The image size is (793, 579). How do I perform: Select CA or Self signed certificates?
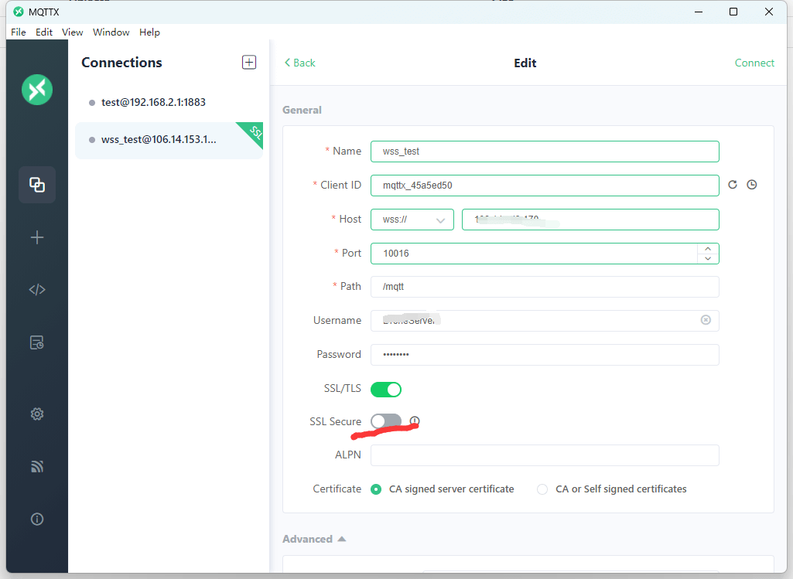(542, 489)
